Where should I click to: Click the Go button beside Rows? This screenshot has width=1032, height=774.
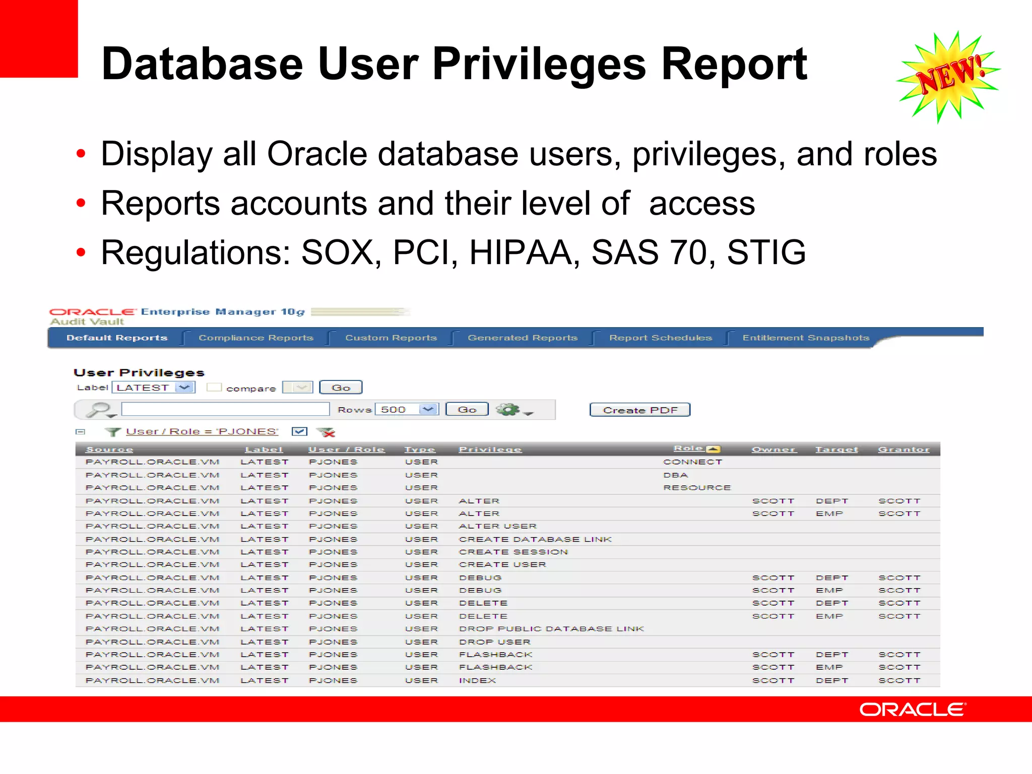(467, 409)
